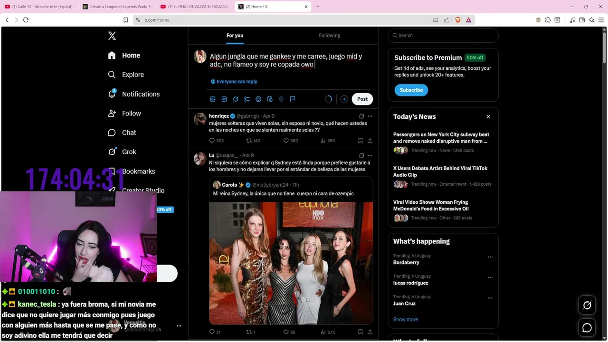
Task: Open options for Bordaberry trend
Action: click(490, 257)
